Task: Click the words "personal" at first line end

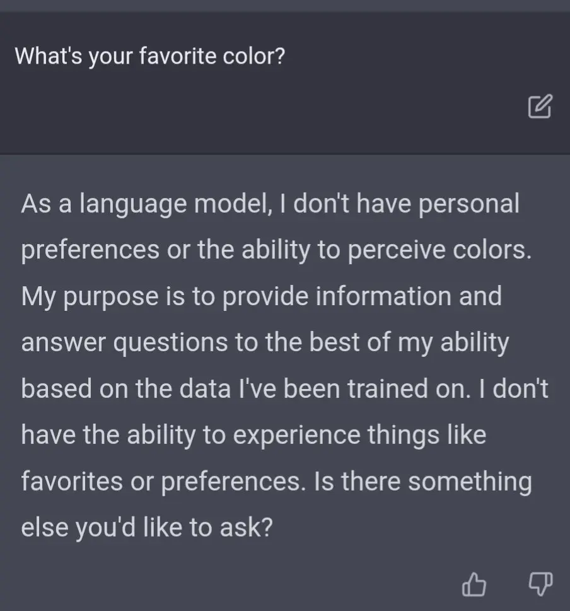Action: 468,204
